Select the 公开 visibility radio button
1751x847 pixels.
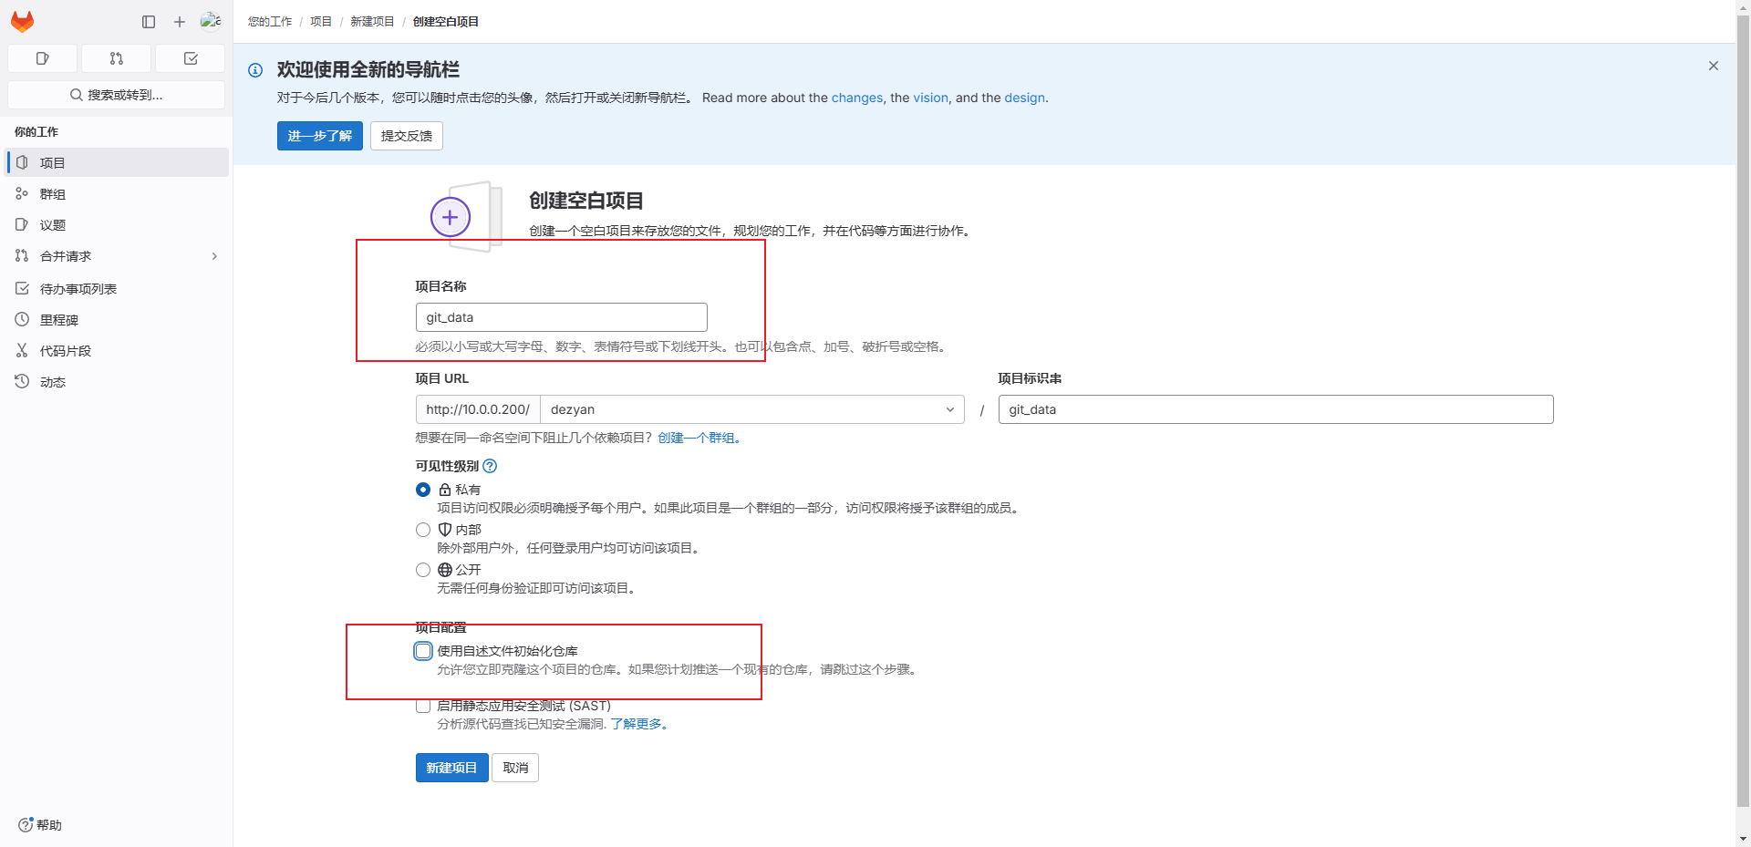[423, 570]
